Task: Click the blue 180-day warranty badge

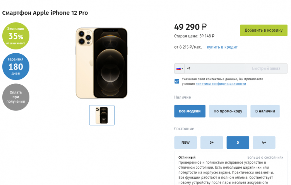Action: click(16, 66)
